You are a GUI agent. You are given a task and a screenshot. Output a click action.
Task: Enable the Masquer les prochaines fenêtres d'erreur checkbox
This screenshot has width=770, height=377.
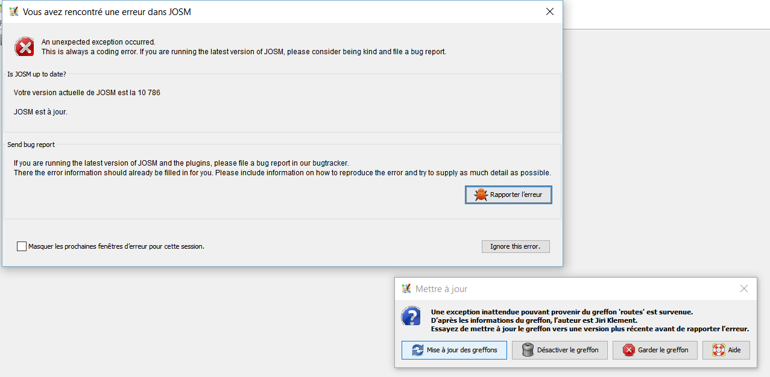(x=22, y=246)
